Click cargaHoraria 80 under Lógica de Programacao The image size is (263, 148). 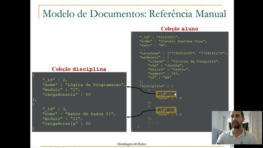[67, 95]
